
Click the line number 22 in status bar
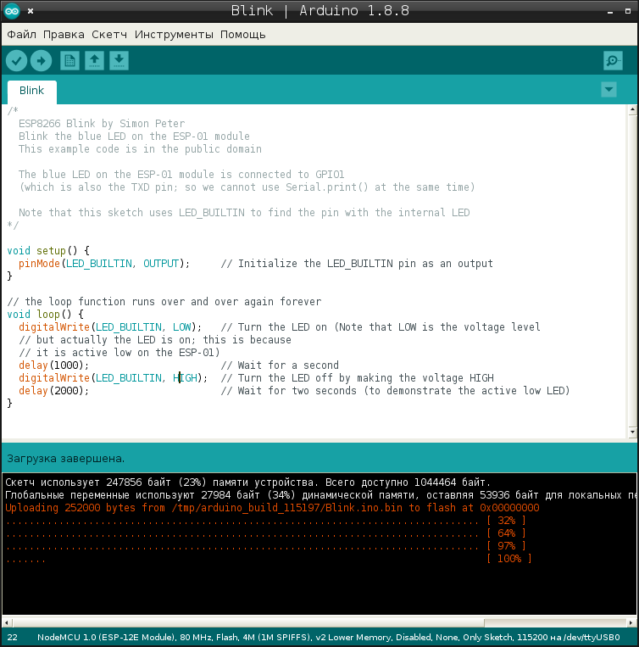point(13,638)
